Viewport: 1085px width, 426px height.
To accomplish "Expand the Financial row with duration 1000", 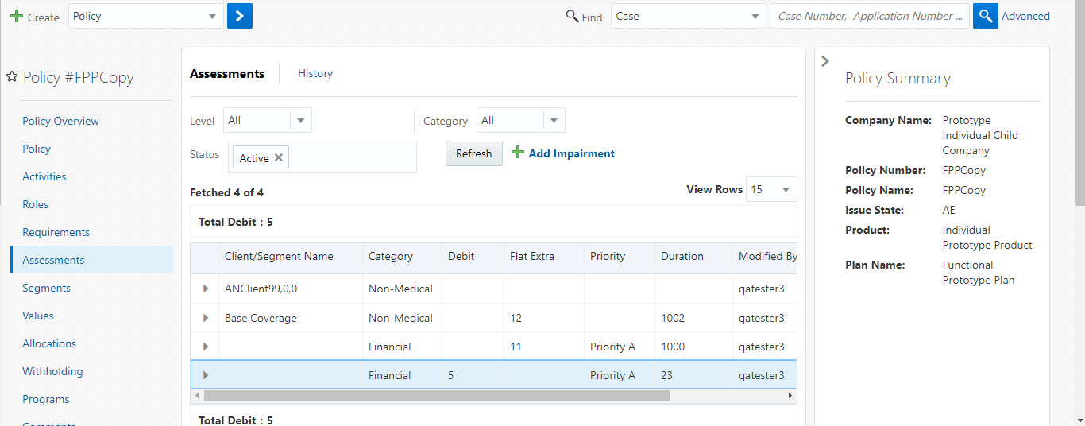I will point(206,347).
